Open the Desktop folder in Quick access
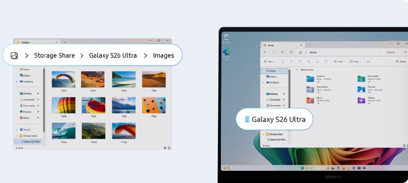This screenshot has height=183, width=408. click(x=318, y=78)
